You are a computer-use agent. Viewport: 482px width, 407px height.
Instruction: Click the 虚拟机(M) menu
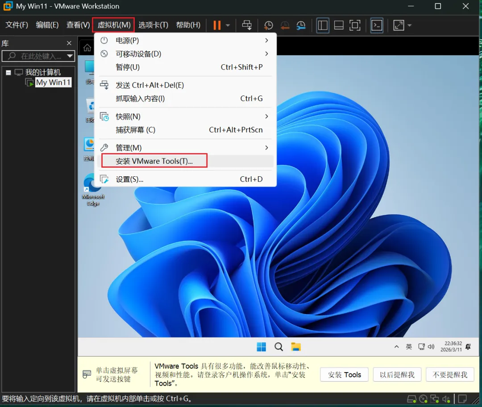114,25
